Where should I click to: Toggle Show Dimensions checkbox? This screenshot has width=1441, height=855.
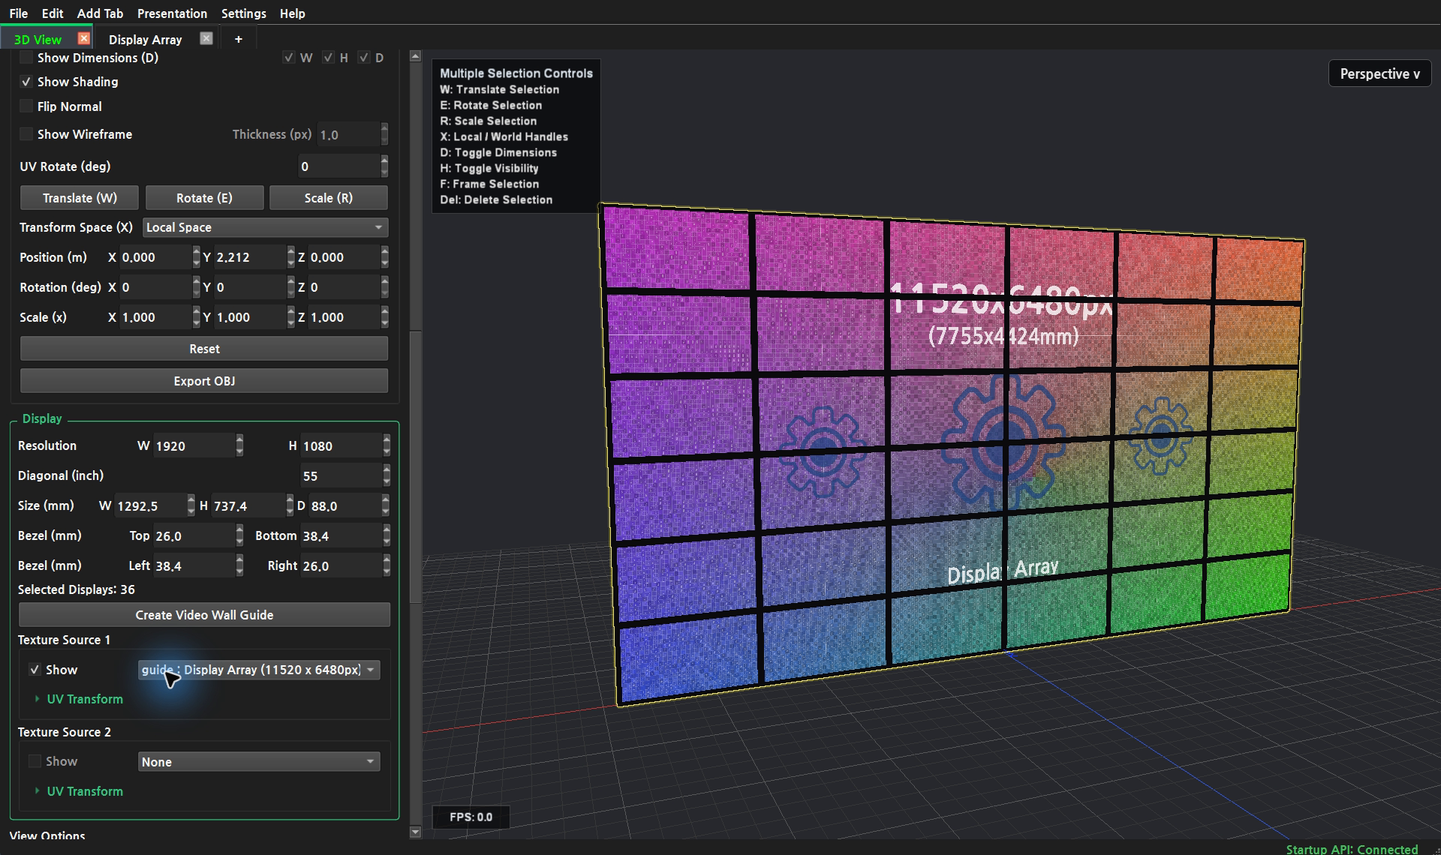pyautogui.click(x=26, y=58)
